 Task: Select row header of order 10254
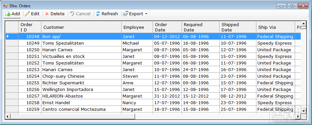pyautogui.click(x=12, y=76)
